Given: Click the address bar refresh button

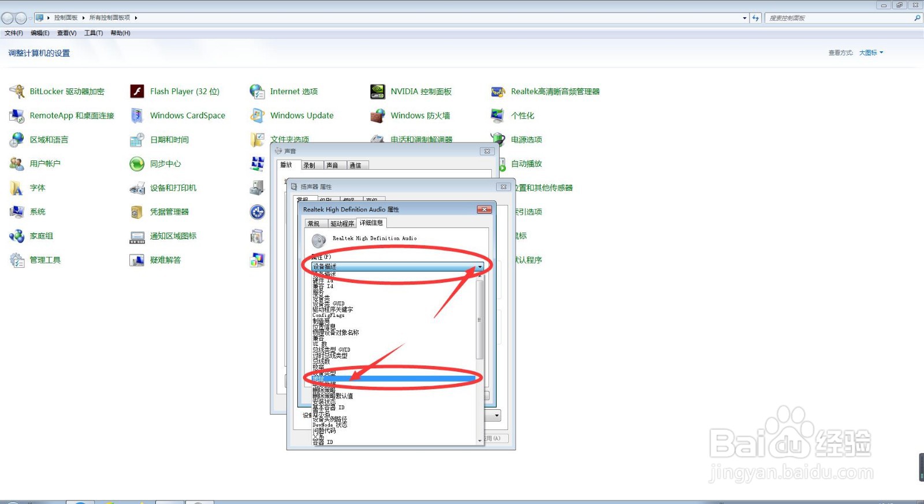Looking at the screenshot, I should (x=755, y=18).
